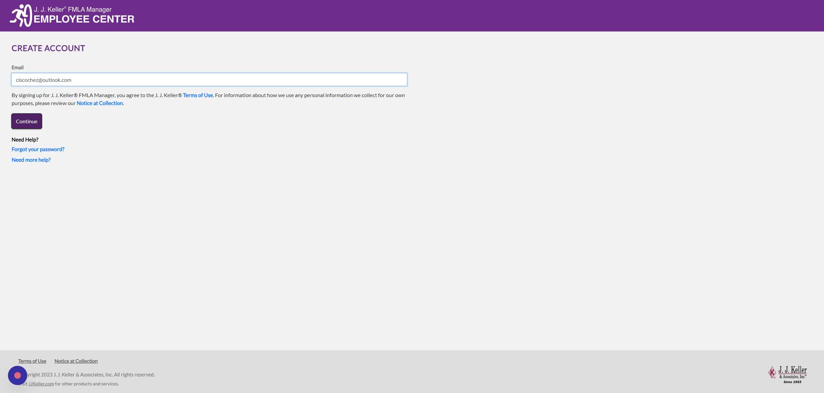Viewport: 824px width, 393px height.
Task: Click the FMLA Manager Employee Center logo
Action: [x=72, y=15]
